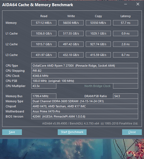This screenshot has height=159, width=144.
Task: Select L1 Cache write 517.55 GB/s
Action: point(71,33)
